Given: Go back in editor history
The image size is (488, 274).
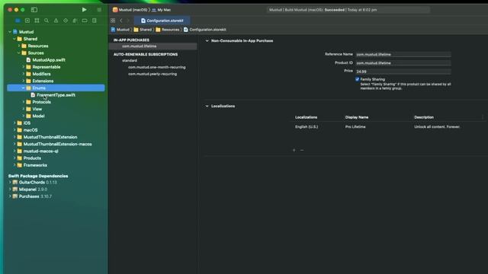Looking at the screenshot, I should click(x=121, y=21).
